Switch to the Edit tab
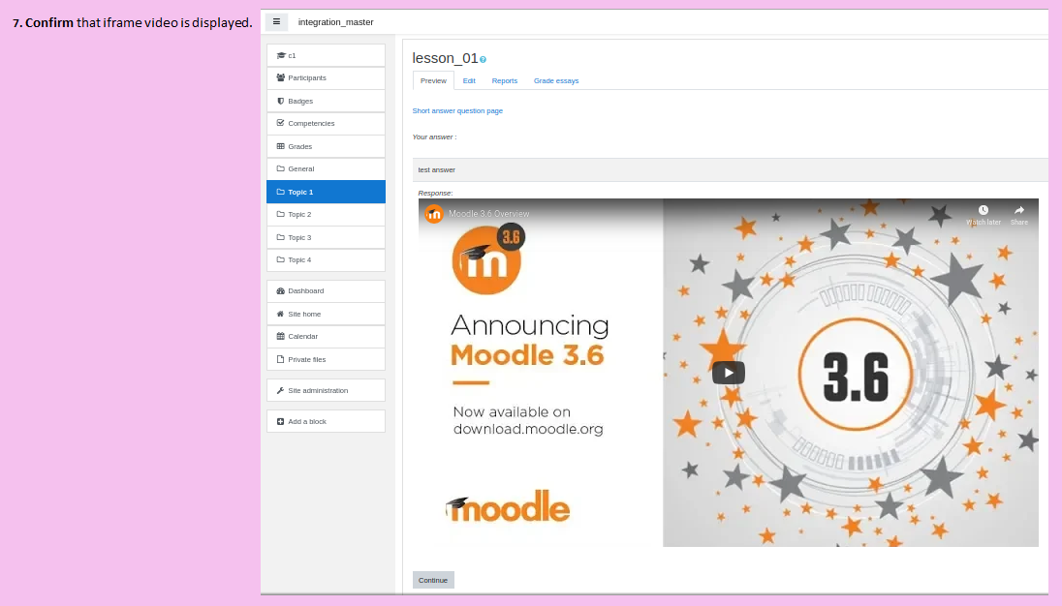The height and width of the screenshot is (606, 1062). coord(469,80)
